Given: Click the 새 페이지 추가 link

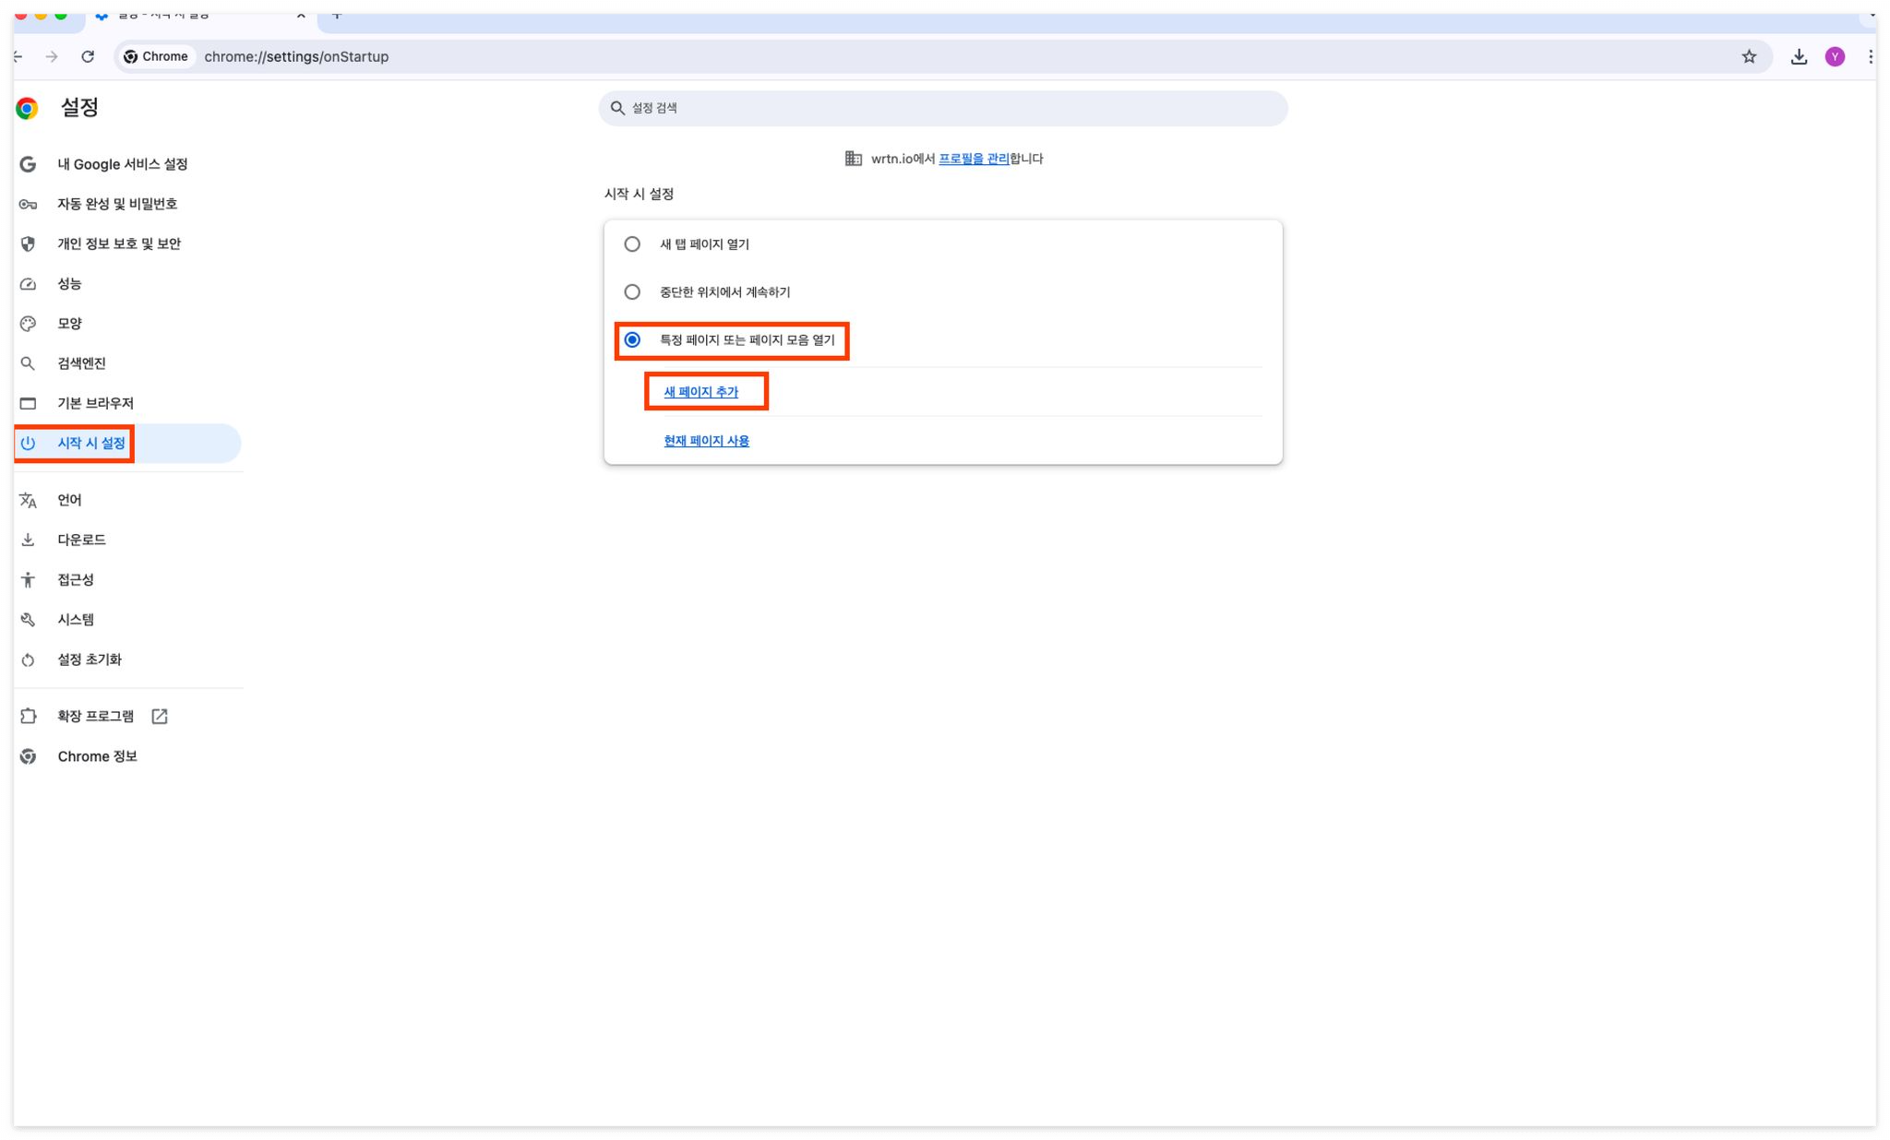Looking at the screenshot, I should tap(700, 392).
